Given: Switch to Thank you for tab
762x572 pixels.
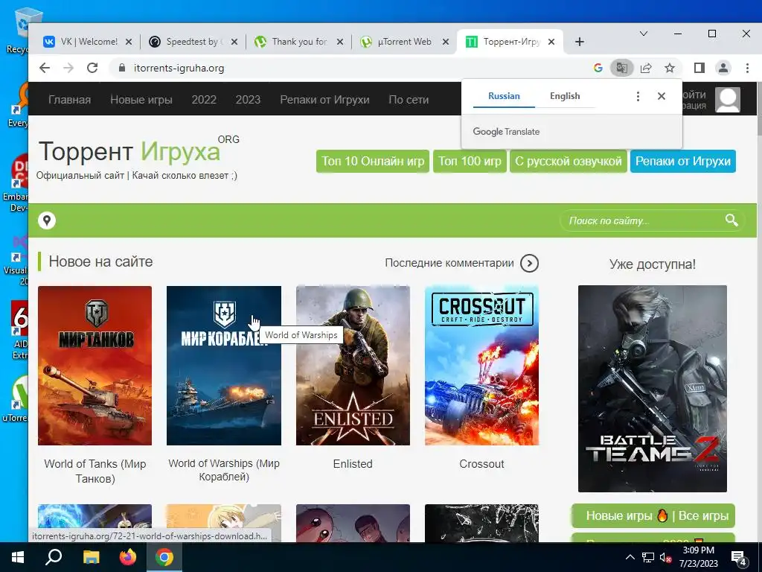Looking at the screenshot, I should pyautogui.click(x=299, y=42).
